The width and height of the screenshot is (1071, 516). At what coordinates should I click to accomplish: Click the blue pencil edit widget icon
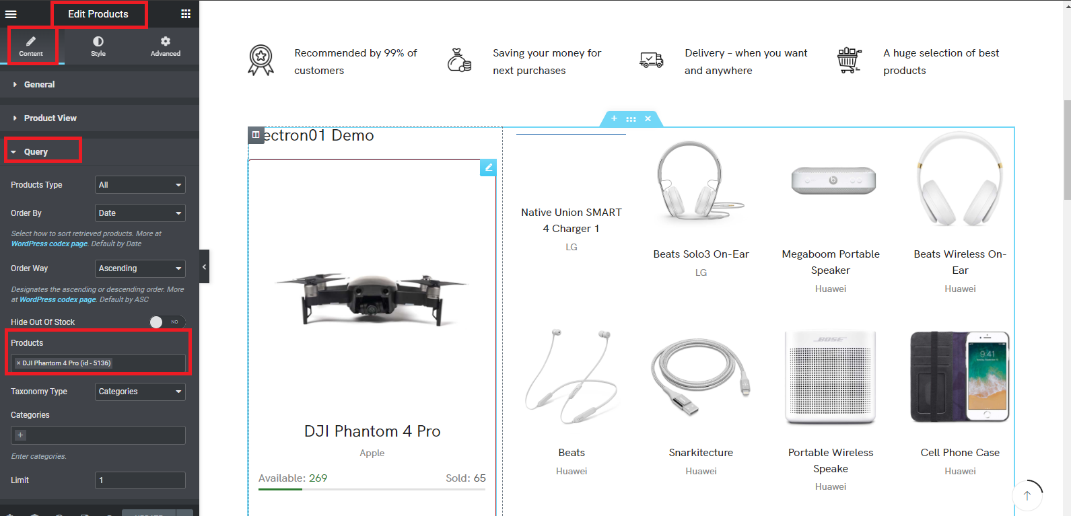pos(488,168)
